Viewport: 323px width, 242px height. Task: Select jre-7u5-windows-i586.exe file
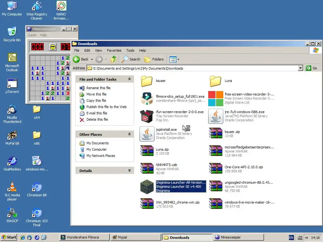coord(238,116)
